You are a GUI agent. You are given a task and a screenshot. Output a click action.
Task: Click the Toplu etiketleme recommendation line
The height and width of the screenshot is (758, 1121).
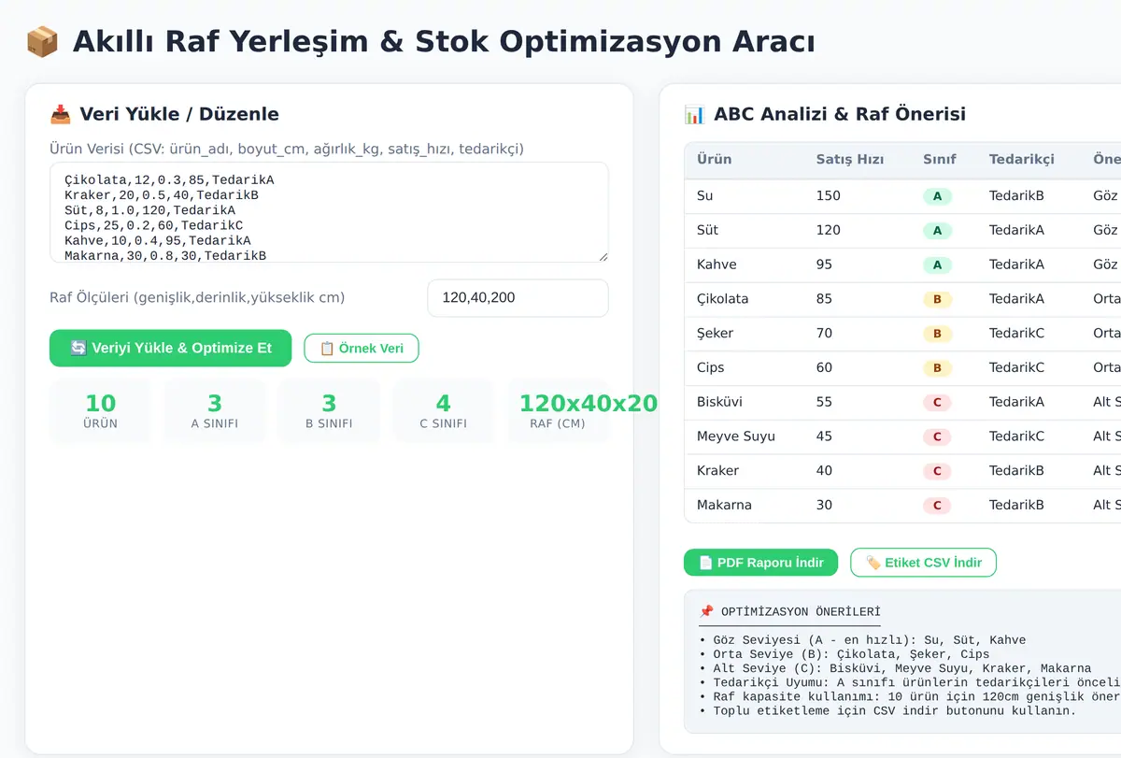tap(887, 710)
